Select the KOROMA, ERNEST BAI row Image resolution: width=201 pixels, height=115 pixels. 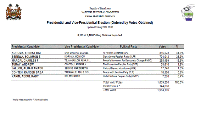[98, 53]
